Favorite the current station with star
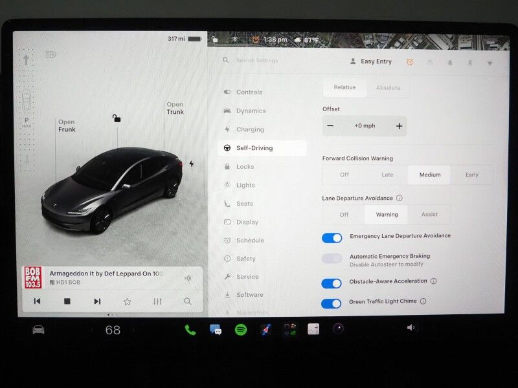This screenshot has width=518, height=388. click(x=127, y=301)
